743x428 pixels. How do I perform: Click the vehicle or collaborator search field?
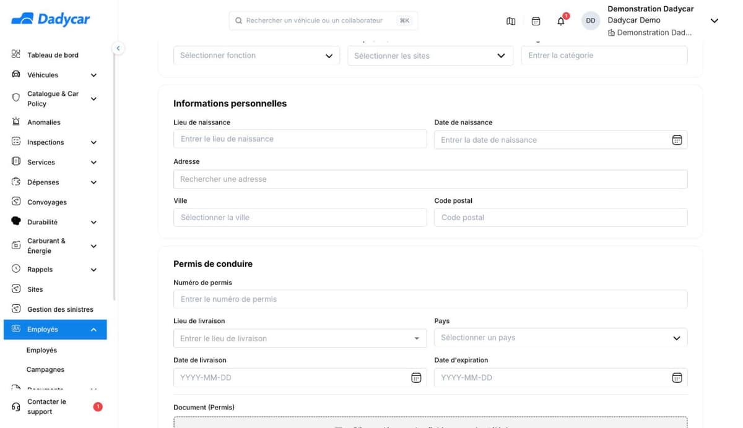pos(323,20)
